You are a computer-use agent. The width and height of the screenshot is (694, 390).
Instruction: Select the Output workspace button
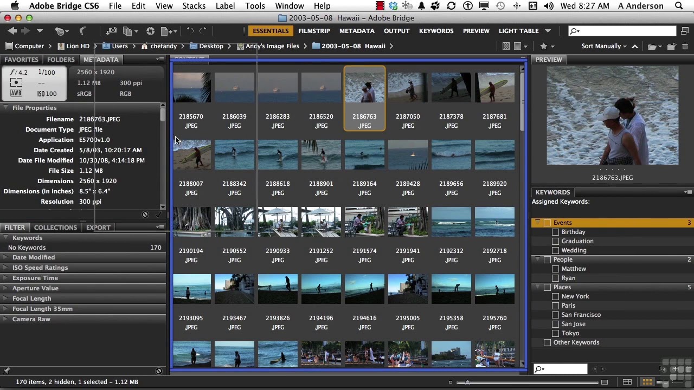tap(397, 31)
